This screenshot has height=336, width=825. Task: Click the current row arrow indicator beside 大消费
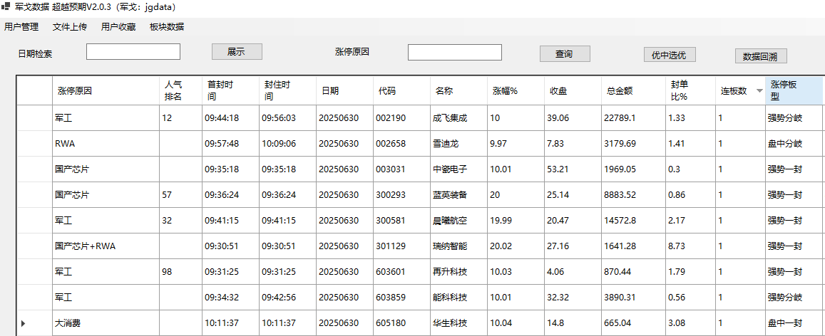pos(23,323)
